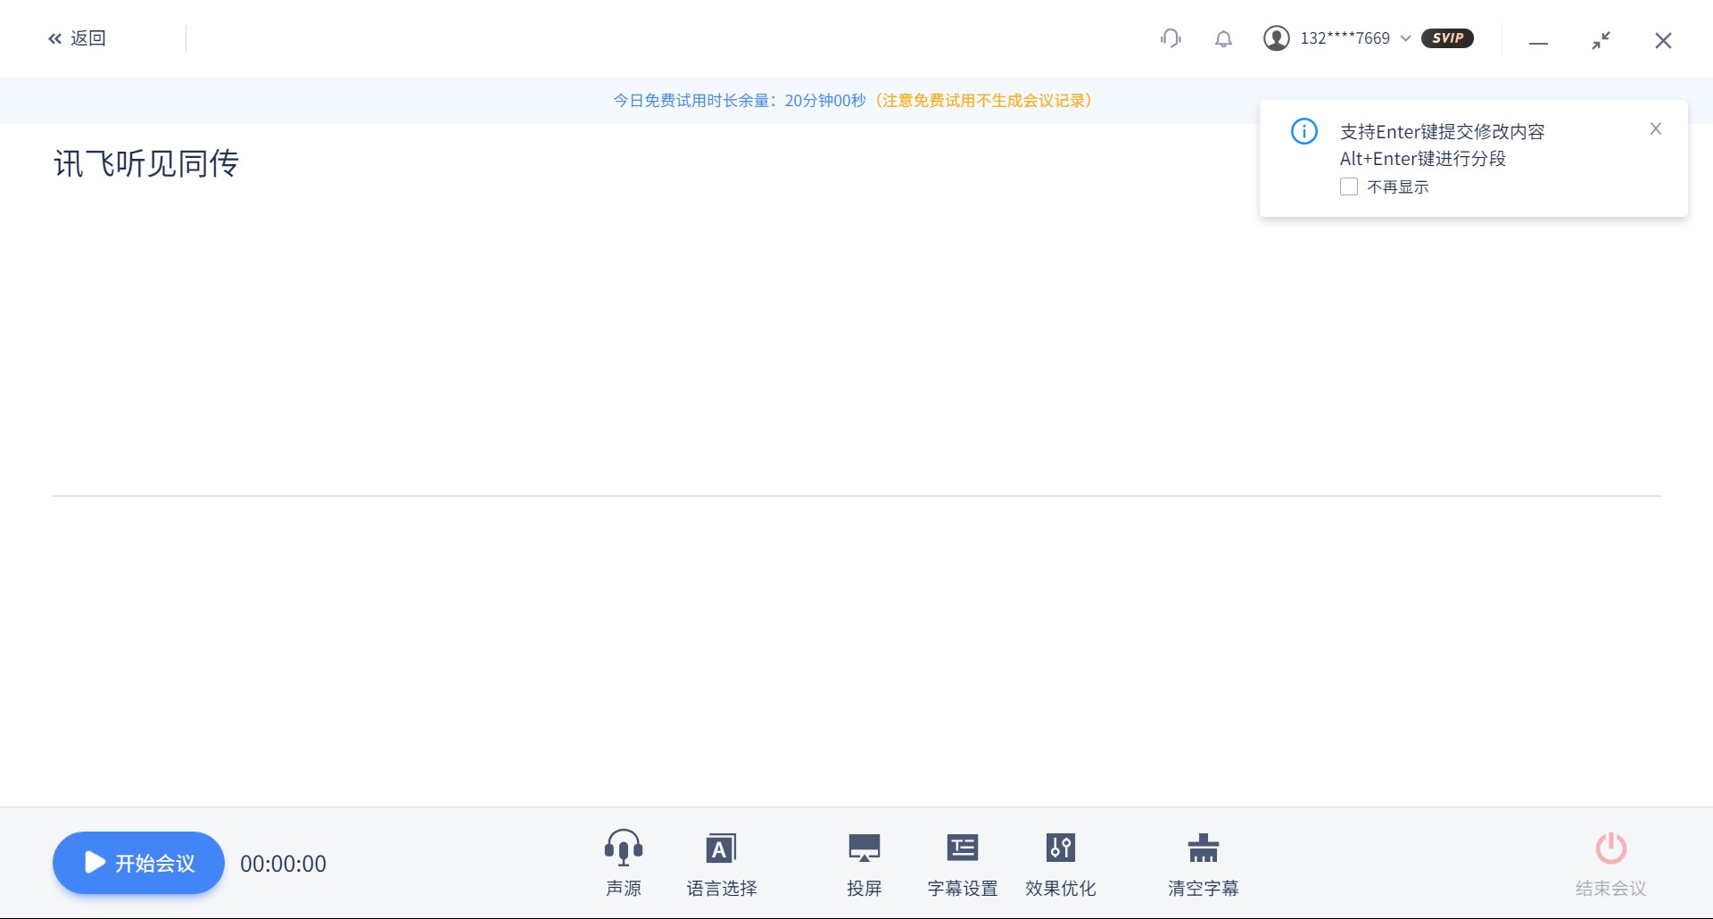
Task: Open the 声源 audio source settings
Action: [x=624, y=863]
